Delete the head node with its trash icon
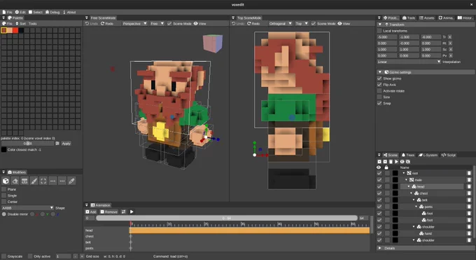This screenshot has height=260, width=476. pos(469,186)
